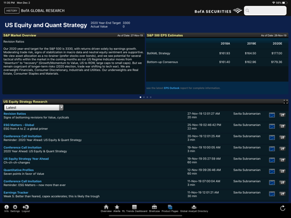Share the 20-Nov-19 Conference Call Invitation
291x218 pixels.
282,138
